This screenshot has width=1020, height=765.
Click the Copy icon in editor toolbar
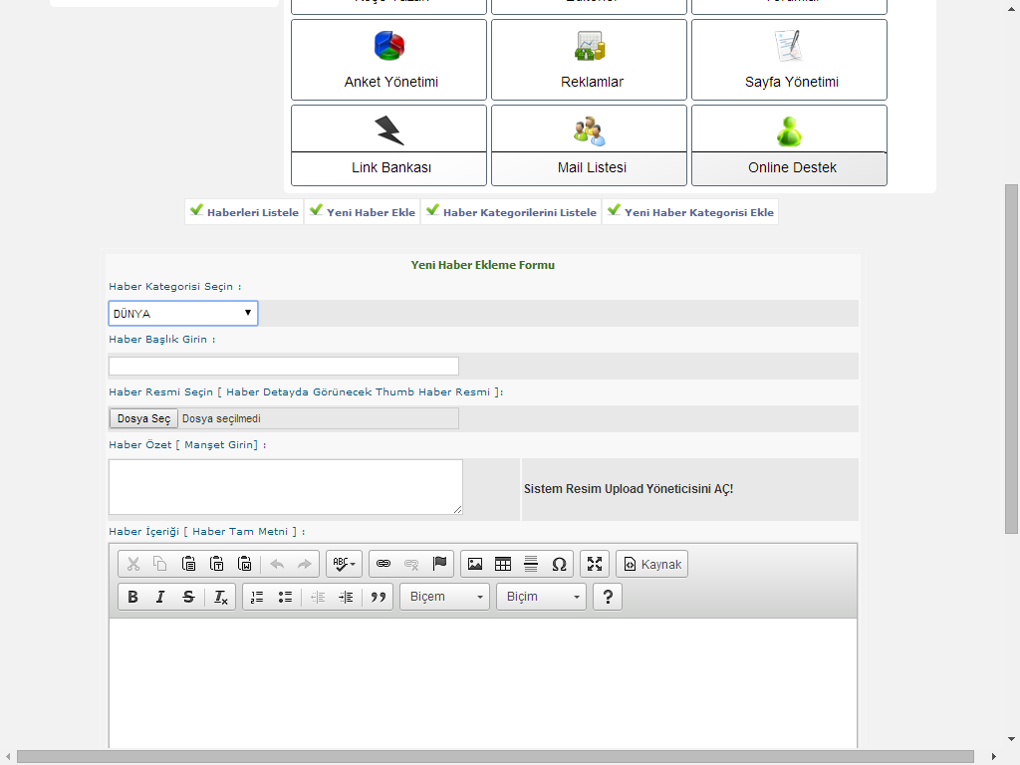click(160, 564)
